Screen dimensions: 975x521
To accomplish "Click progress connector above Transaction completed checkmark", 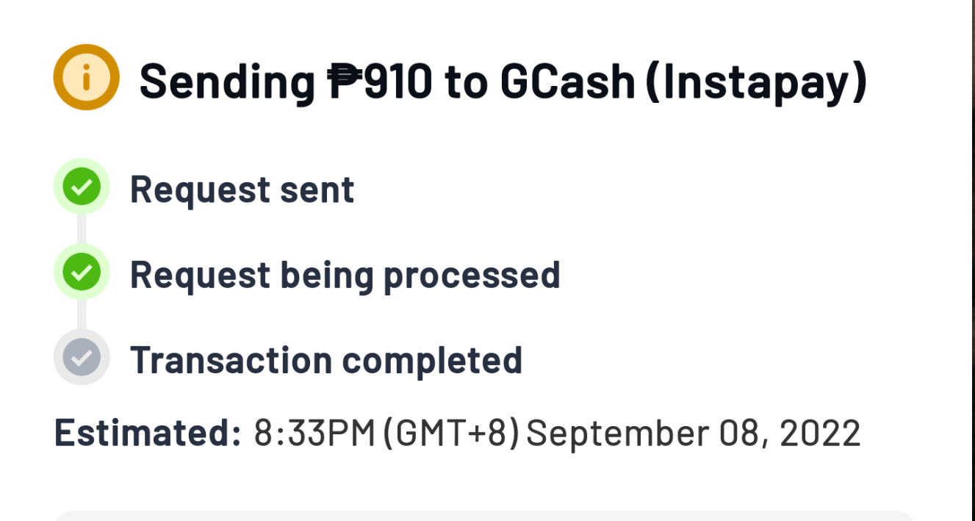I will click(x=82, y=315).
